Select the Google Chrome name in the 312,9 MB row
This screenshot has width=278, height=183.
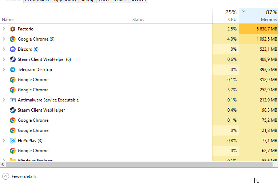tap(33, 80)
